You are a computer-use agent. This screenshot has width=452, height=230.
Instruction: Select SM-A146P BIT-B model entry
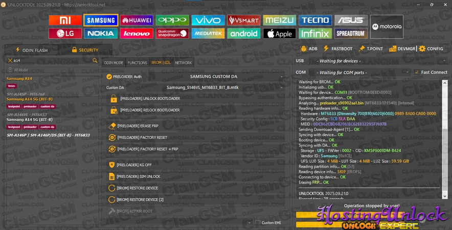click(x=48, y=135)
